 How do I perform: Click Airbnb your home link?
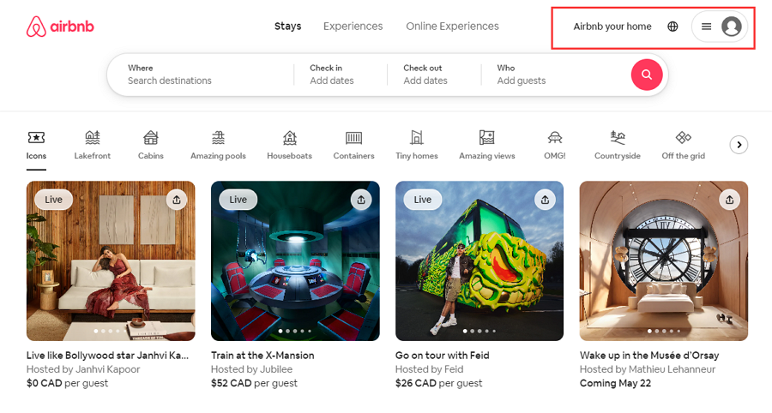pos(612,27)
